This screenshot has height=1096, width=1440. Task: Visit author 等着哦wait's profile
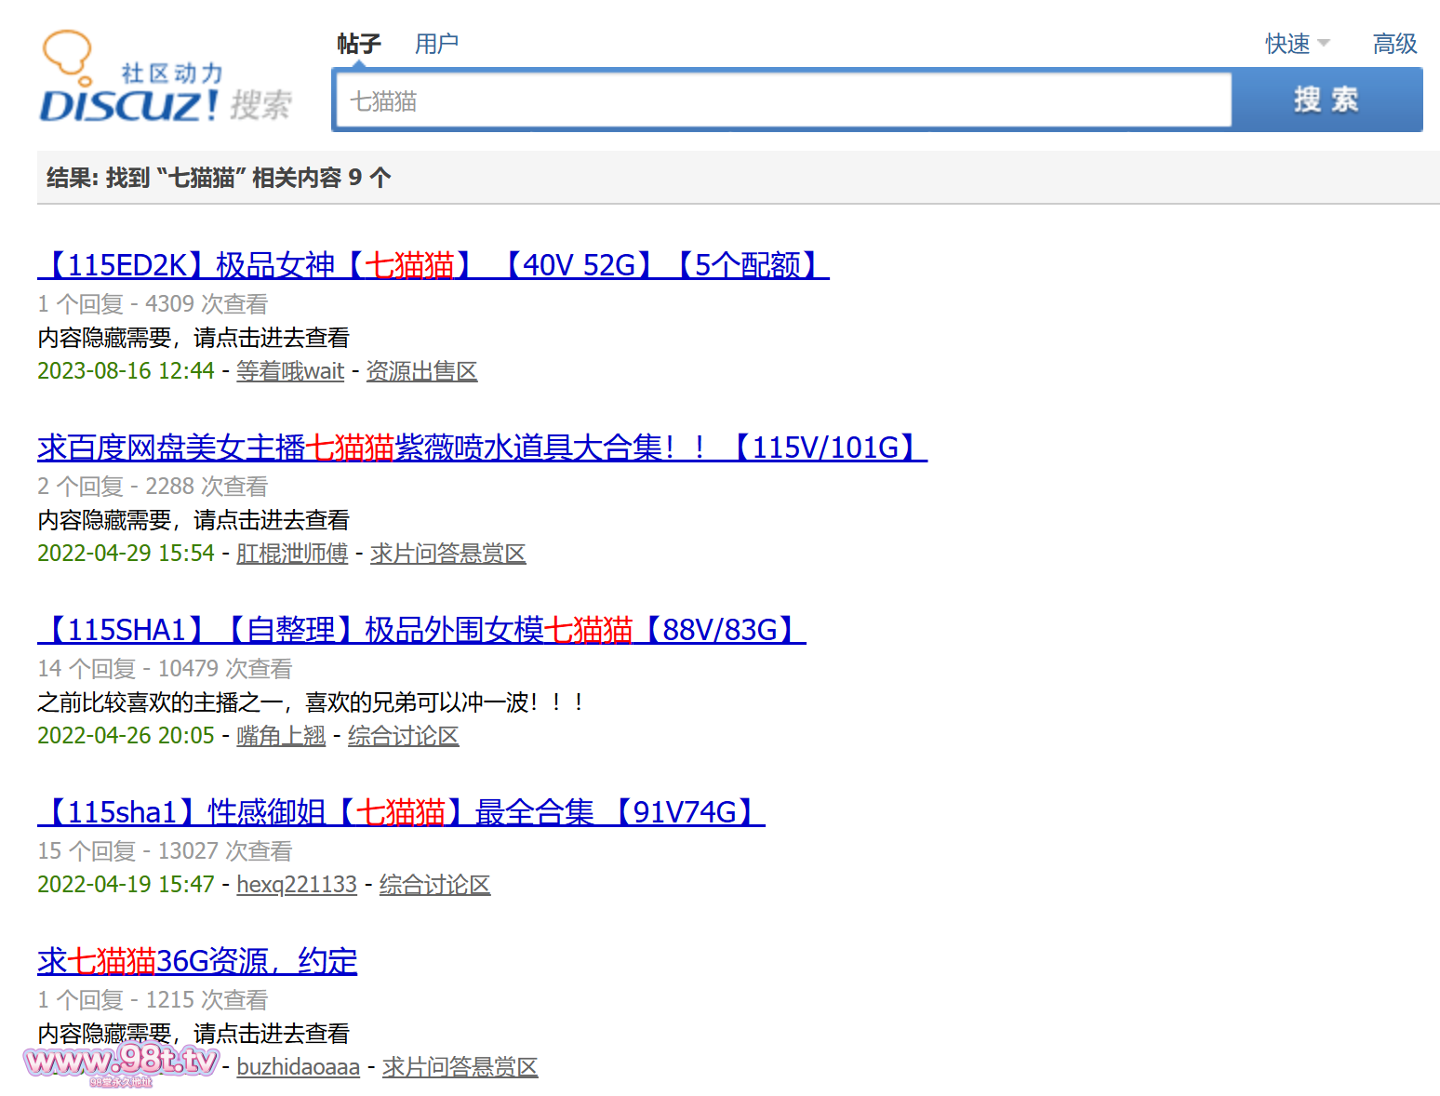[290, 371]
